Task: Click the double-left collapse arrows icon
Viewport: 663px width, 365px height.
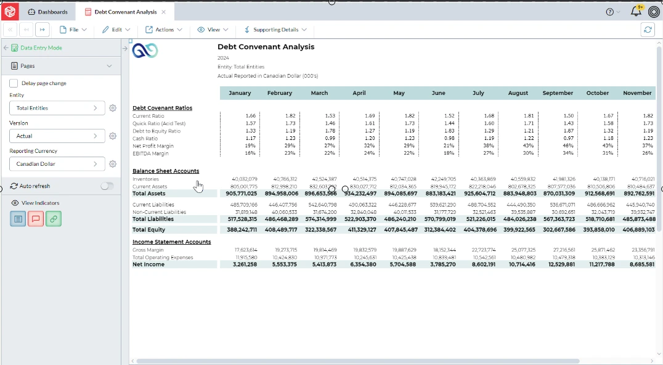Action: coord(10,30)
